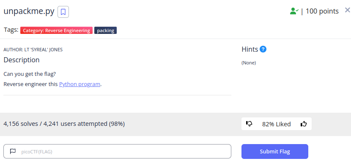Click the Description heading
The width and height of the screenshot is (351, 164).
point(22,60)
